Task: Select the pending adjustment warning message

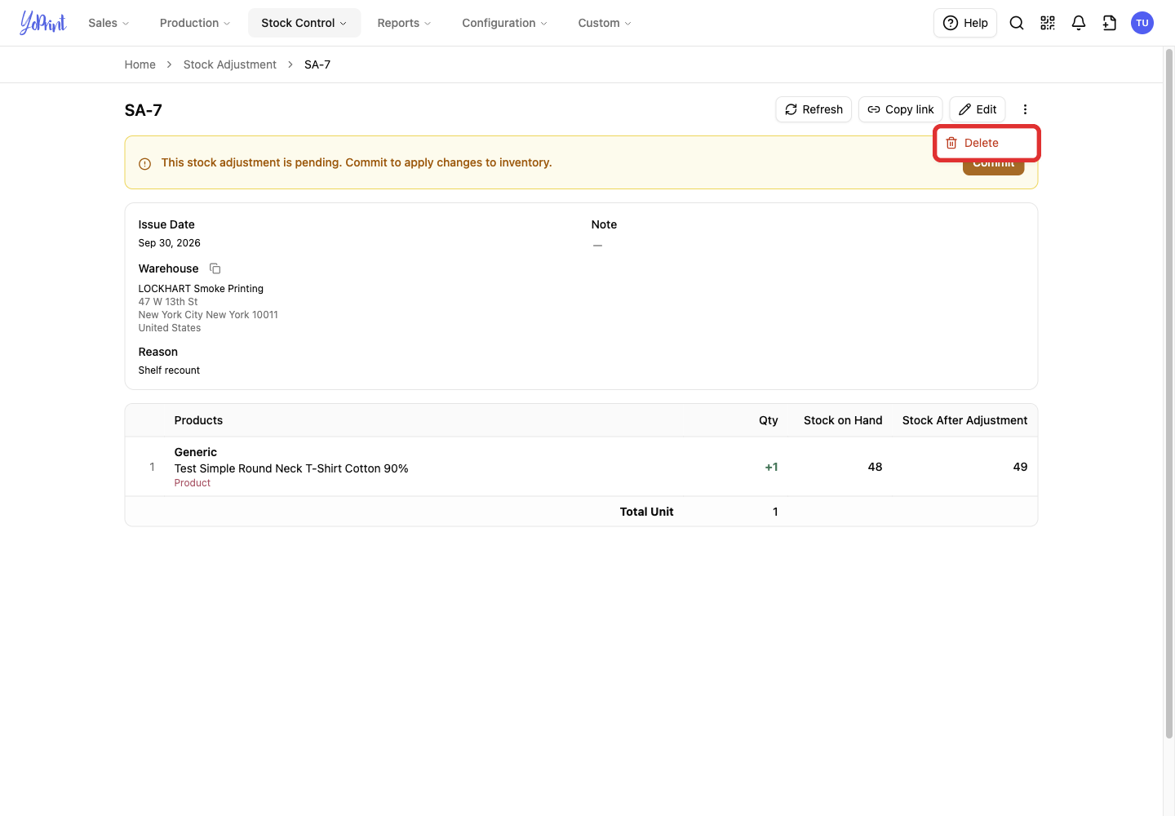Action: 357,162
